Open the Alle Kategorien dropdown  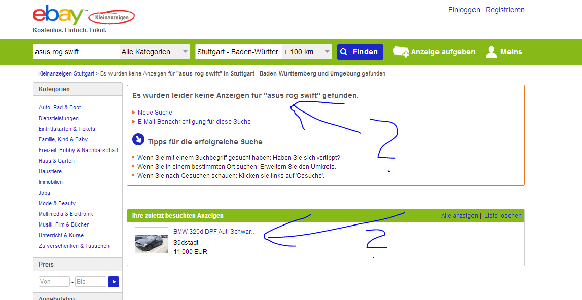tap(155, 52)
